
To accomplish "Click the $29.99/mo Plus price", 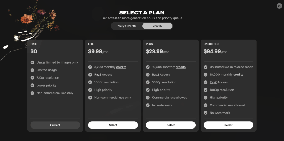I will pos(158,52).
